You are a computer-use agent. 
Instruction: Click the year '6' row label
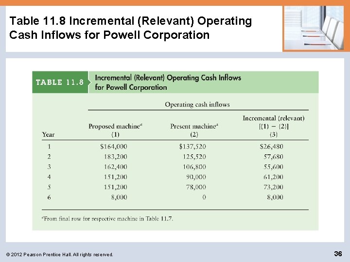49,197
